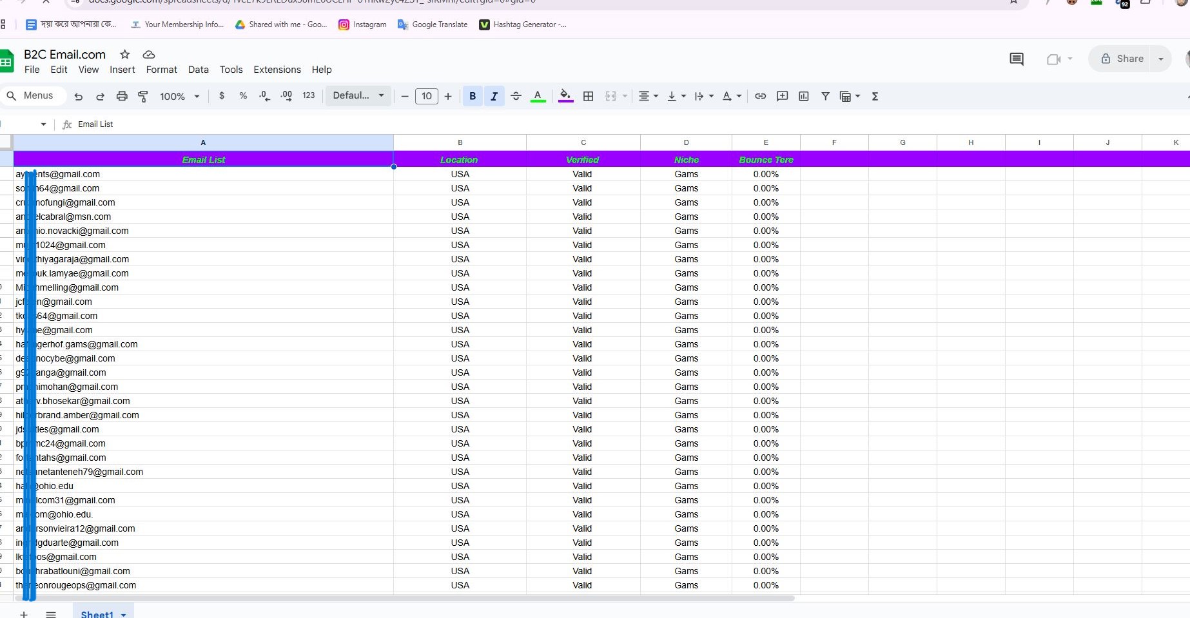Open vertical align dropdown

point(676,96)
